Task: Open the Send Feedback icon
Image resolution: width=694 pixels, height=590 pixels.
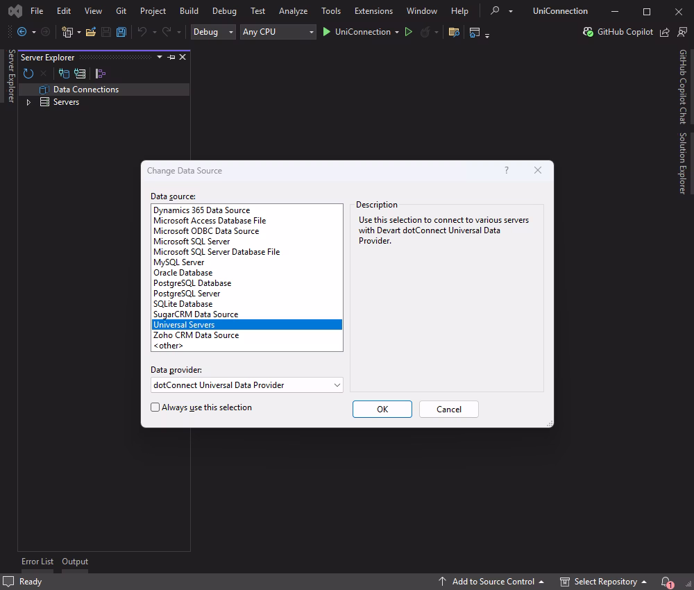Action: [682, 32]
